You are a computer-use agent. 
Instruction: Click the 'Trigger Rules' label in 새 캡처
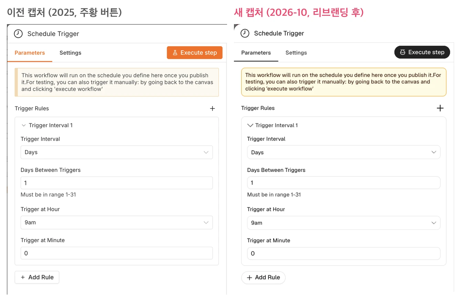(x=258, y=108)
